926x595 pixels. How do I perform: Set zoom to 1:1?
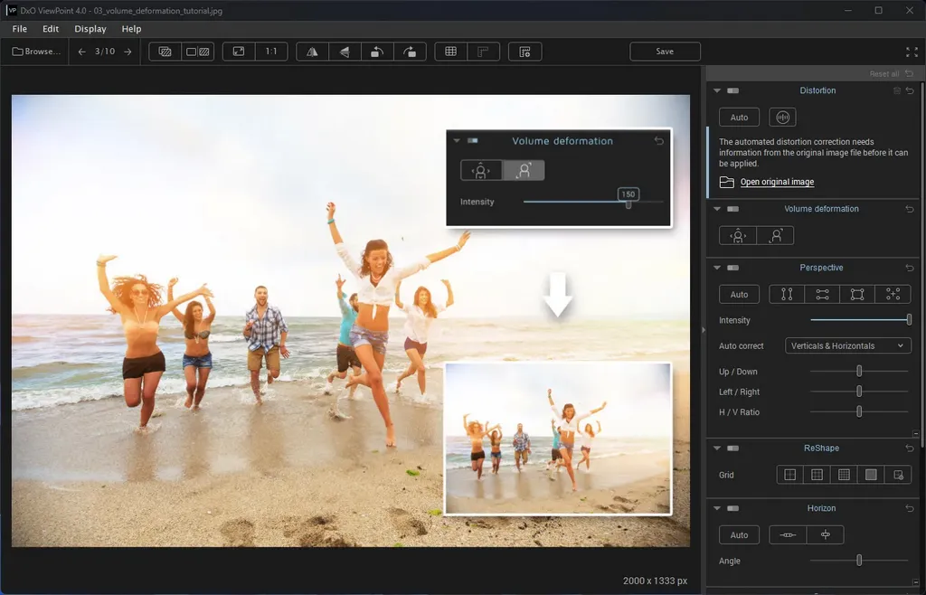[271, 52]
